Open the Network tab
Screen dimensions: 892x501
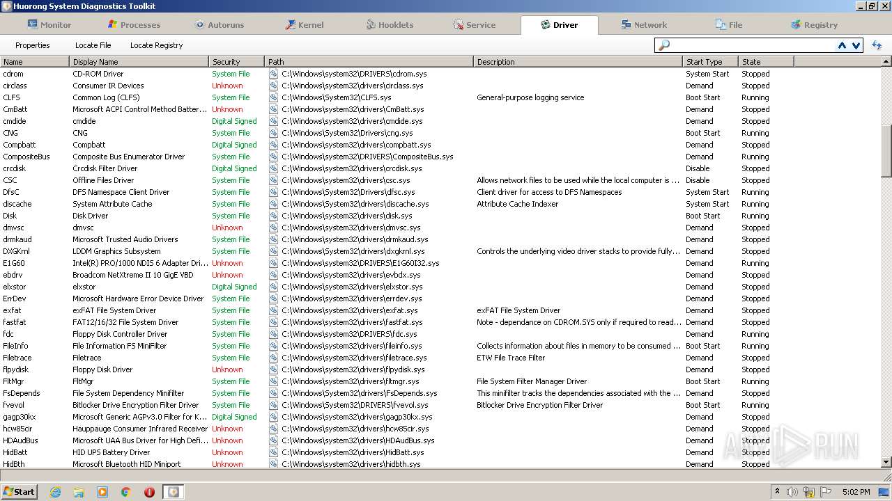644,24
